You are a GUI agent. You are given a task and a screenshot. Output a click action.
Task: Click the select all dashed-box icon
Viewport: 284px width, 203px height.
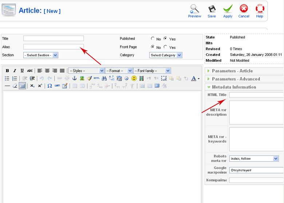[164, 78]
